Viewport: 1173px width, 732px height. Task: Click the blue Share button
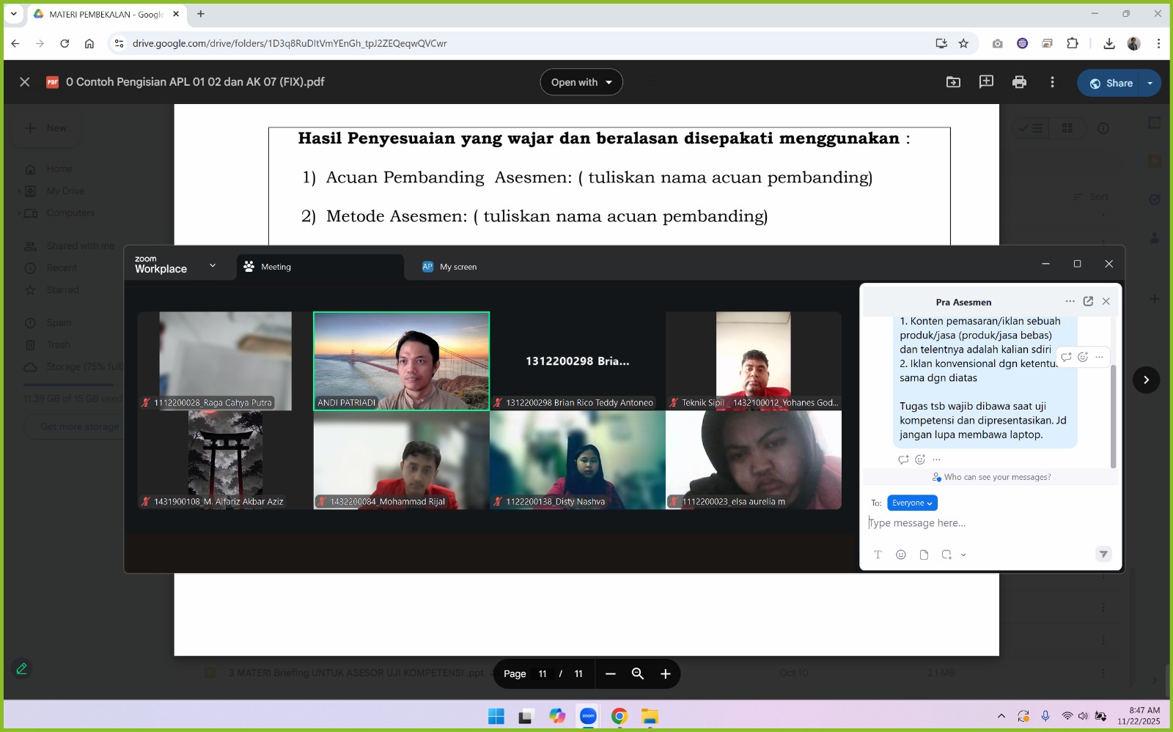point(1111,83)
